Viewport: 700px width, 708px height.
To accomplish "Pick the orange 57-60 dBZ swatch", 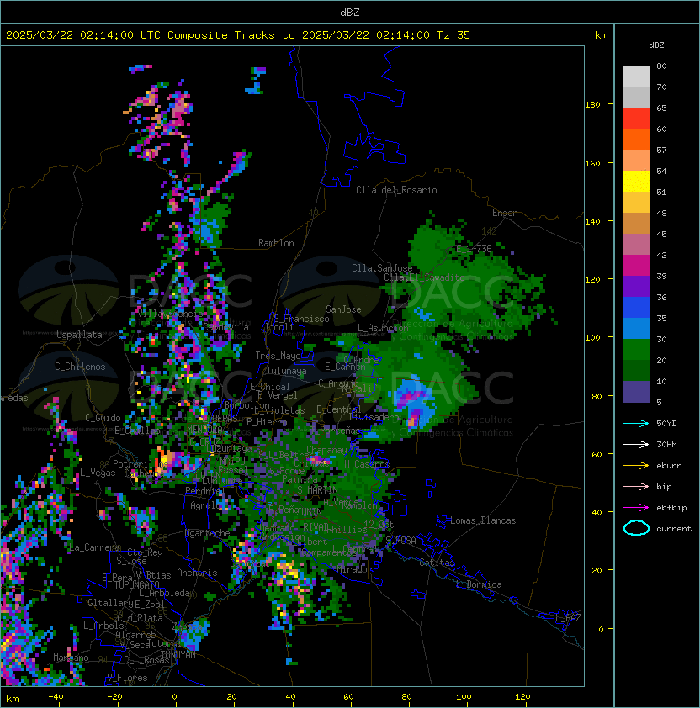I will click(x=636, y=139).
